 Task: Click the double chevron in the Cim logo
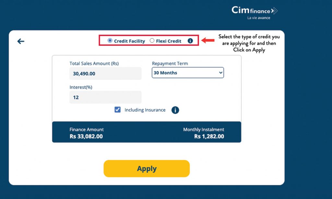point(274,11)
